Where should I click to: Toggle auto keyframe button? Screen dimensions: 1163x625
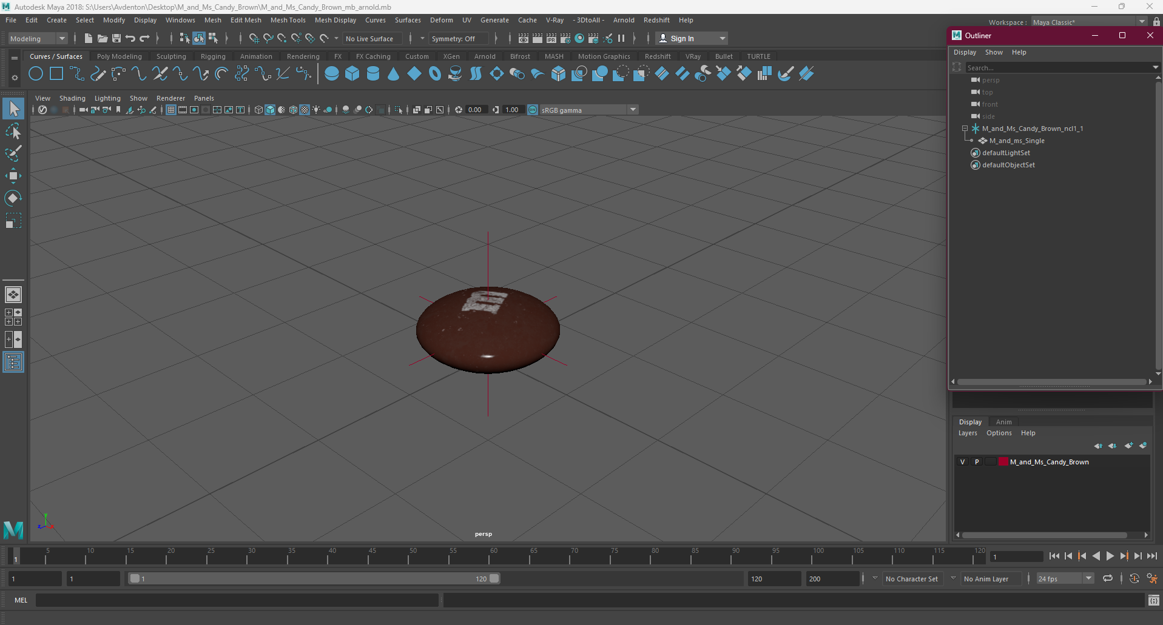[x=1134, y=578]
